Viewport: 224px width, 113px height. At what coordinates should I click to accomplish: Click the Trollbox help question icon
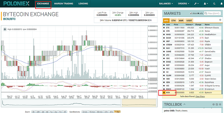tap(213, 104)
